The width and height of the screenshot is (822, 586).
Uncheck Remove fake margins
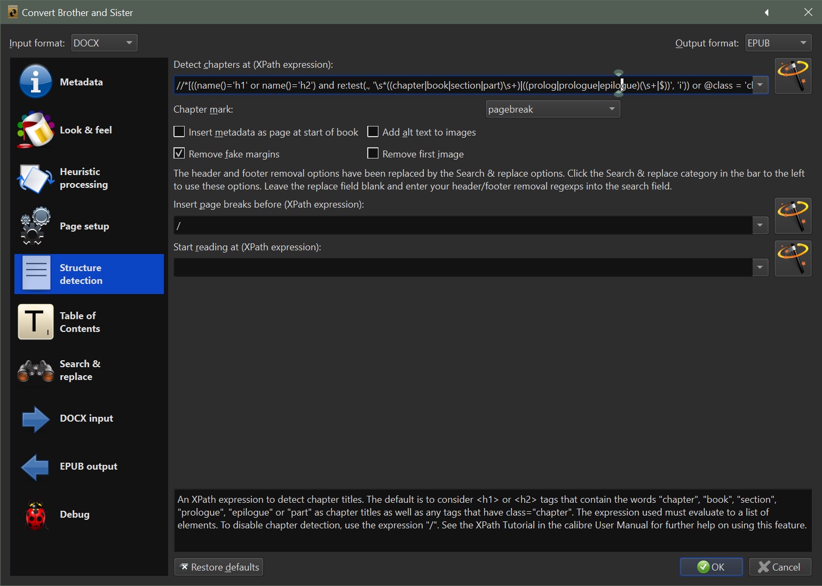(x=179, y=154)
